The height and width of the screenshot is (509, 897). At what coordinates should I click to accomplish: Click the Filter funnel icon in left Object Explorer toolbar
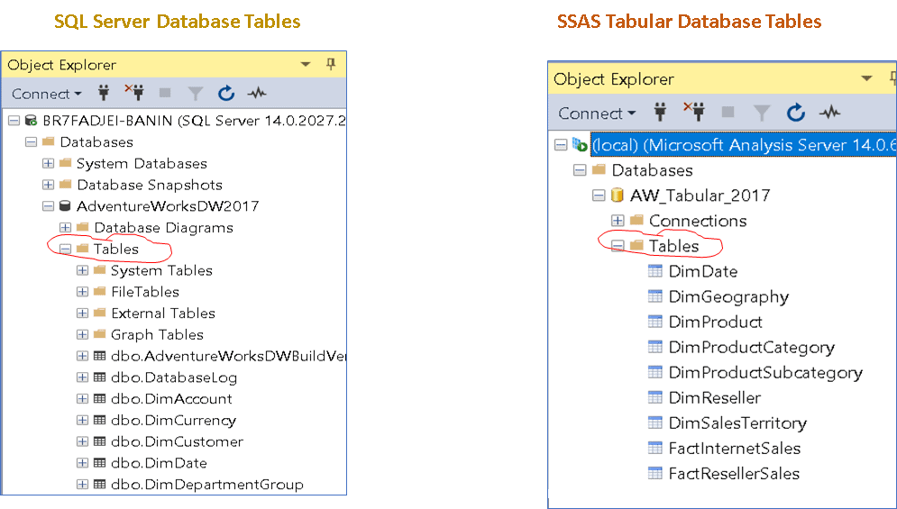coord(195,93)
